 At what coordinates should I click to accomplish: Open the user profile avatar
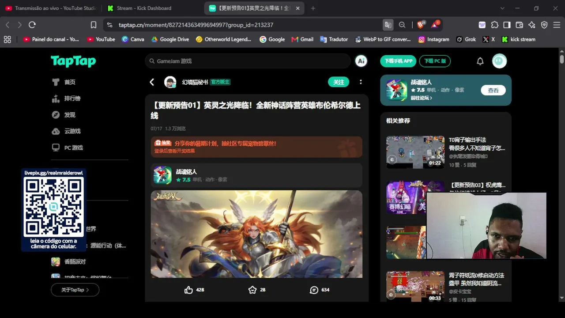[x=500, y=61]
